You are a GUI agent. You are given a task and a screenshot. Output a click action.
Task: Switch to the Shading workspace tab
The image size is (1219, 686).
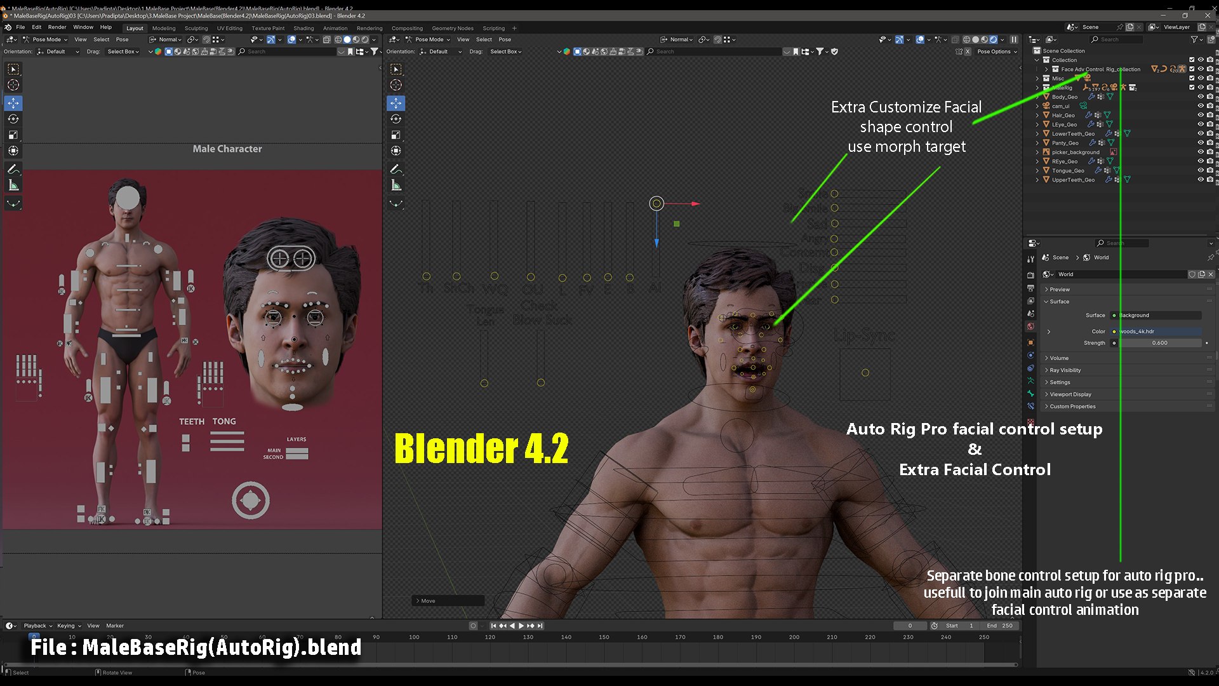coord(303,28)
